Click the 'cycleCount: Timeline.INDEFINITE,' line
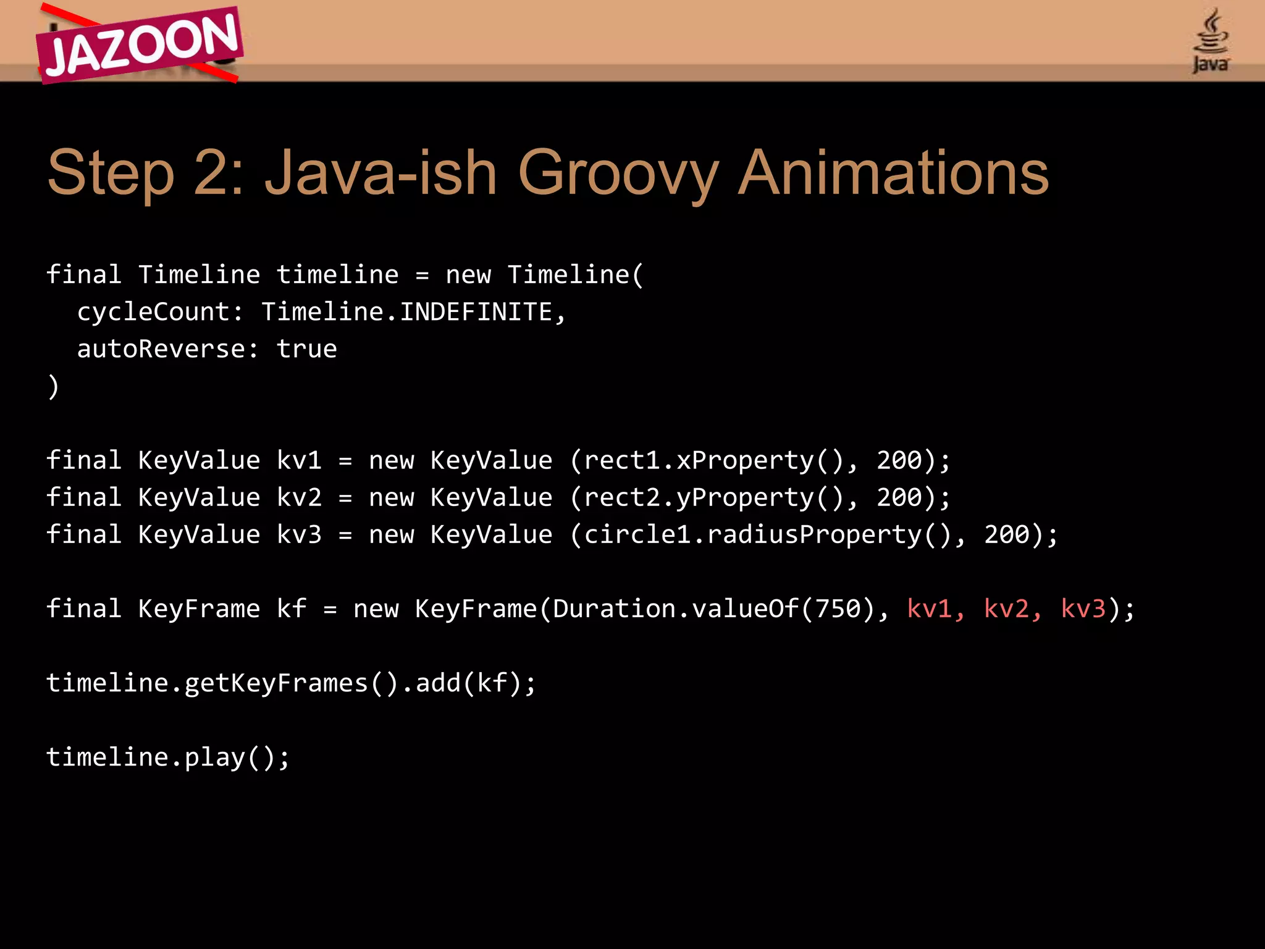This screenshot has height=949, width=1265. [321, 312]
